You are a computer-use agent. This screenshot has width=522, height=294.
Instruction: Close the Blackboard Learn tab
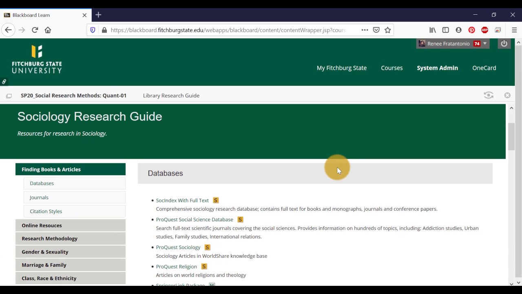(x=84, y=15)
